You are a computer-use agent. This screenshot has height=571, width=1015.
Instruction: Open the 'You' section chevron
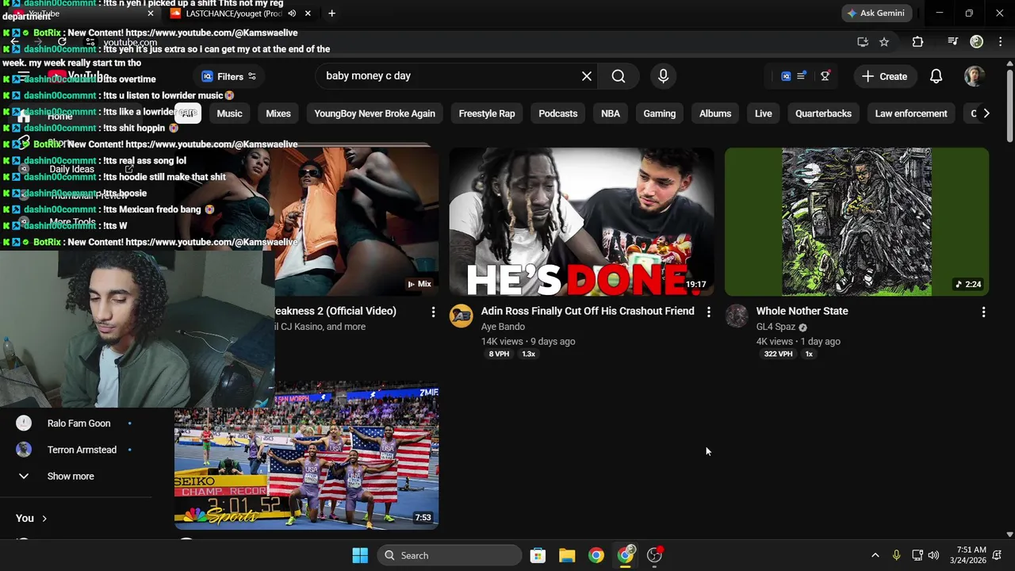(x=44, y=519)
